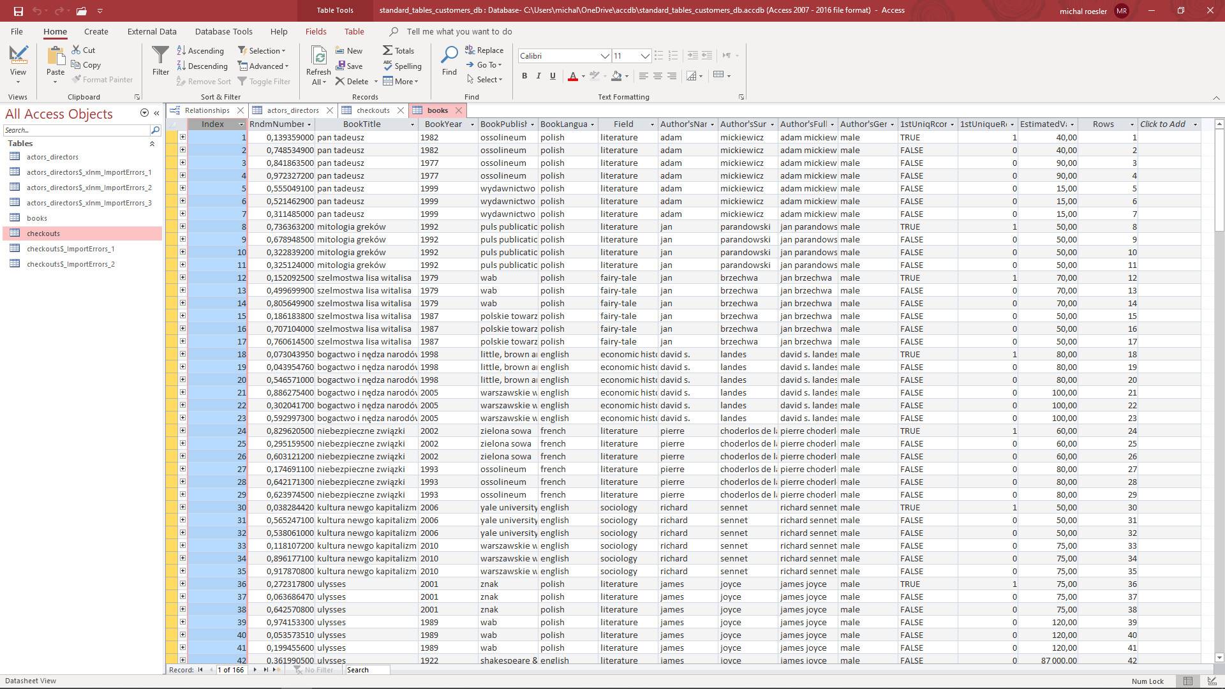This screenshot has height=689, width=1225.
Task: Click the Field column header
Action: [628, 124]
